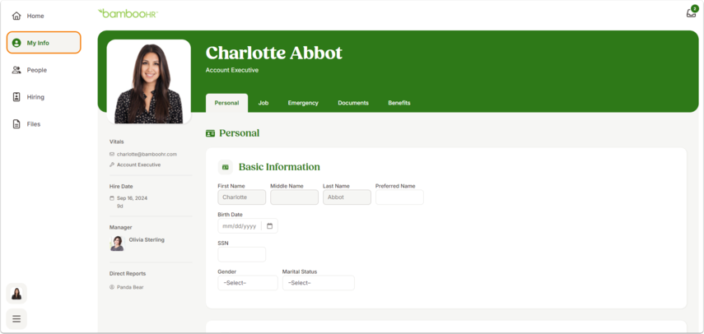The image size is (704, 334).
Task: Open the Gender dropdown
Action: pyautogui.click(x=248, y=283)
